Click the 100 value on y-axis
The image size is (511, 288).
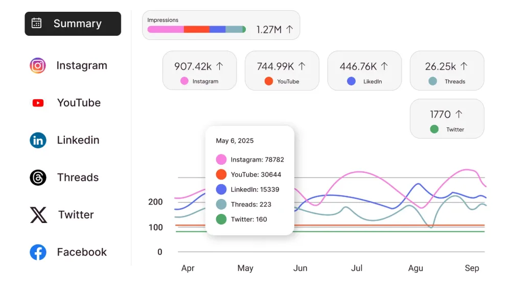pos(155,227)
